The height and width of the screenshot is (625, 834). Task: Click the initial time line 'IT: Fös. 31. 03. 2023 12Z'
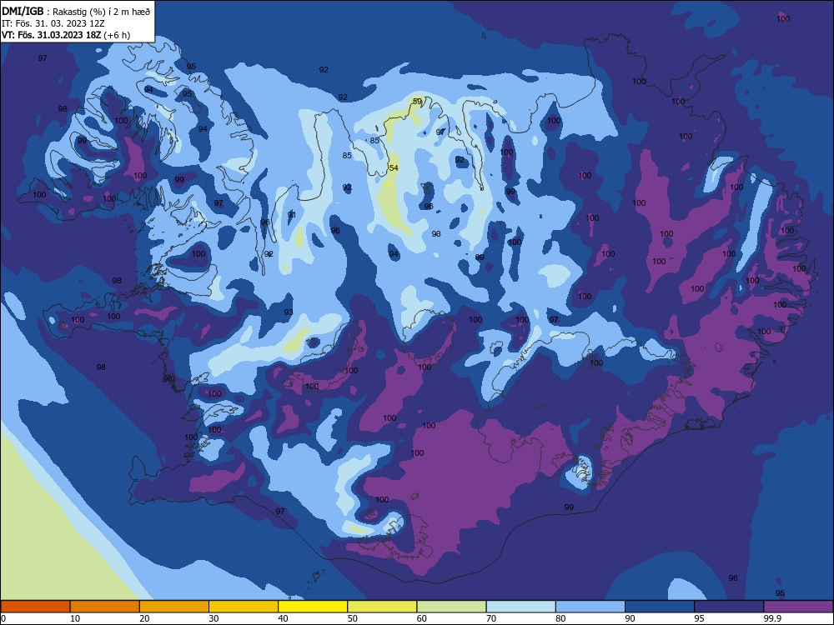tap(53, 23)
